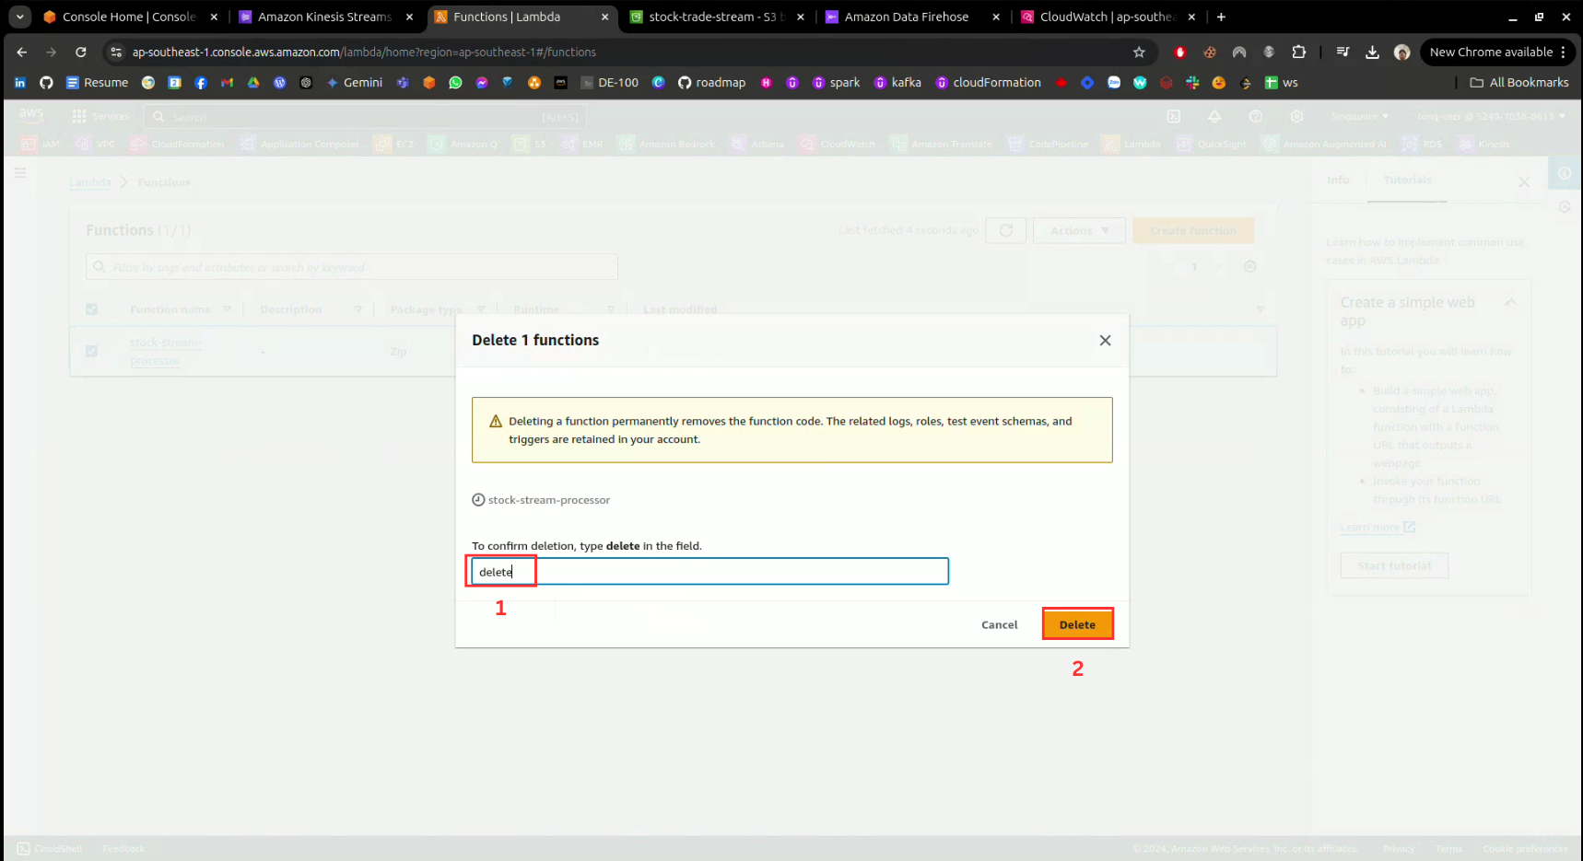Open the Chrome tab search dropdown arrow
This screenshot has height=861, width=1583.
coord(19,17)
